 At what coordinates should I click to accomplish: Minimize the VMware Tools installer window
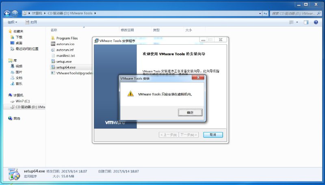204,39
